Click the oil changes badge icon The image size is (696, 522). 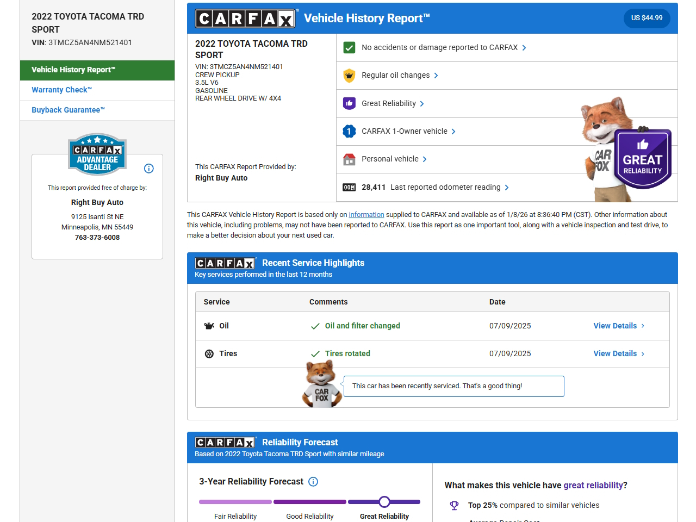point(349,76)
